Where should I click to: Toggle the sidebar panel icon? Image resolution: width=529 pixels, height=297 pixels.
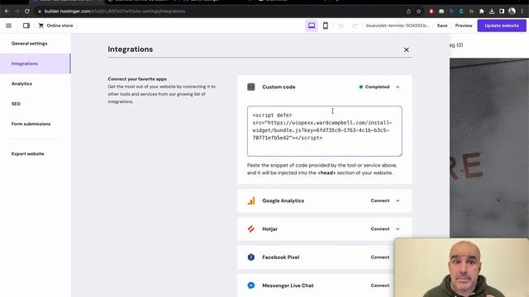26,26
